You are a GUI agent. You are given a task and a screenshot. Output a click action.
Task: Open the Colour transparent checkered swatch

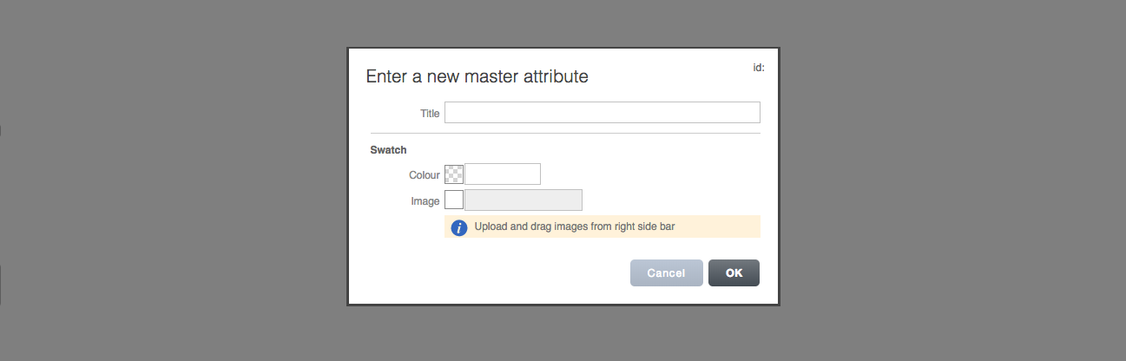click(x=454, y=174)
